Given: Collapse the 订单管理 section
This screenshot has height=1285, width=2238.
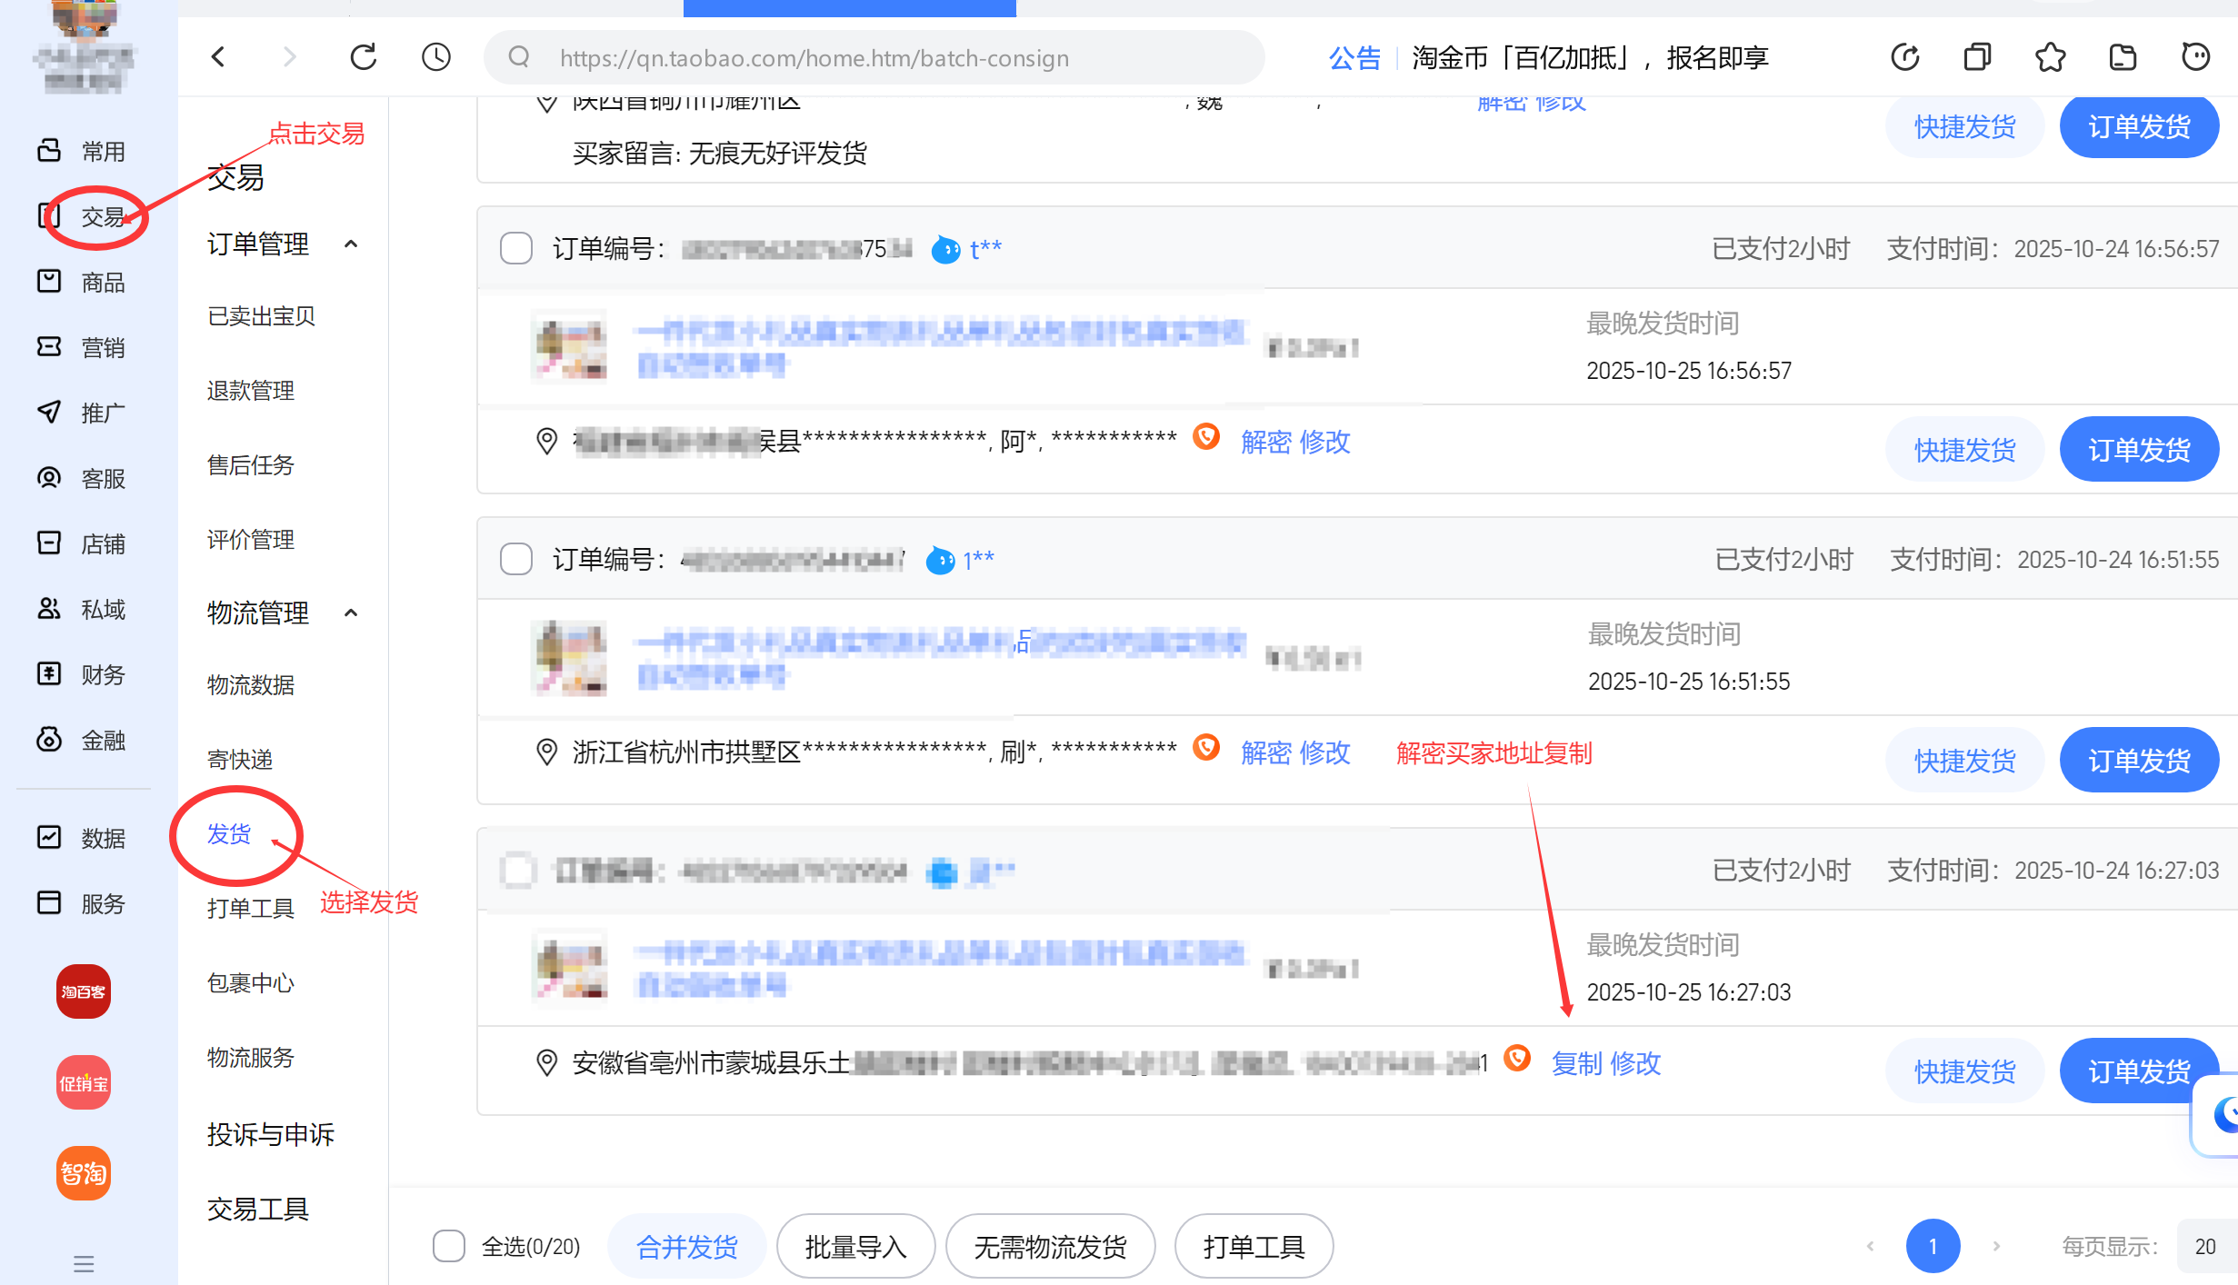Looking at the screenshot, I should [x=351, y=244].
